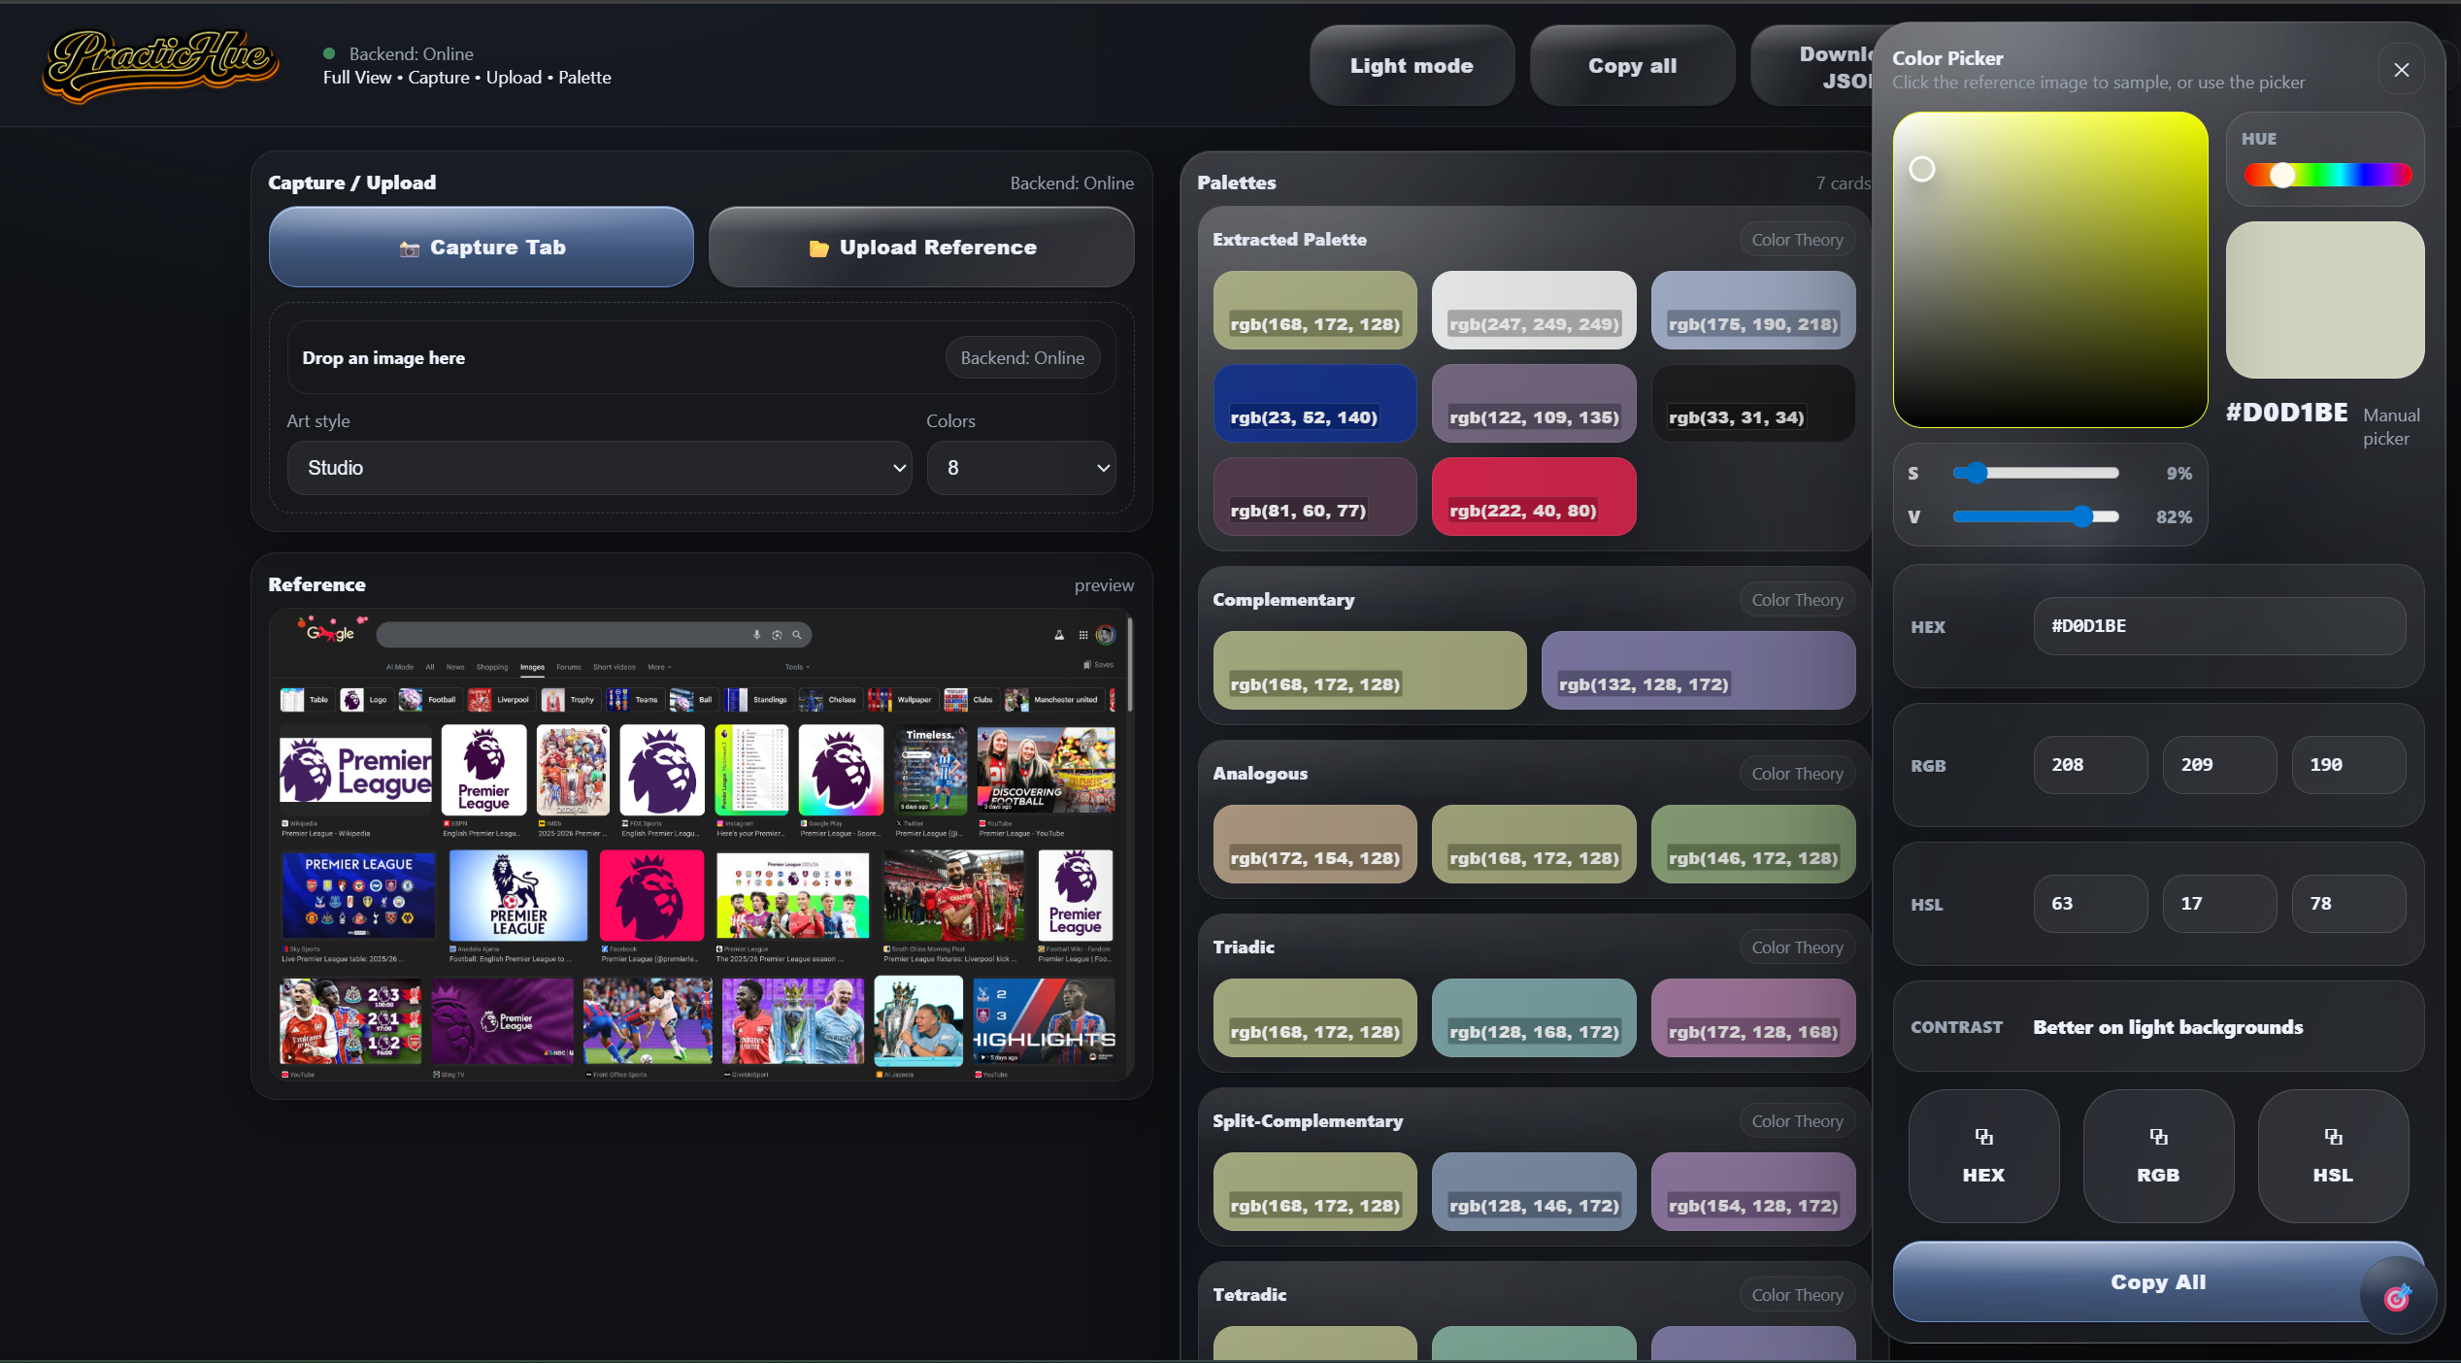Open the Colors count dropdown

coord(1020,468)
